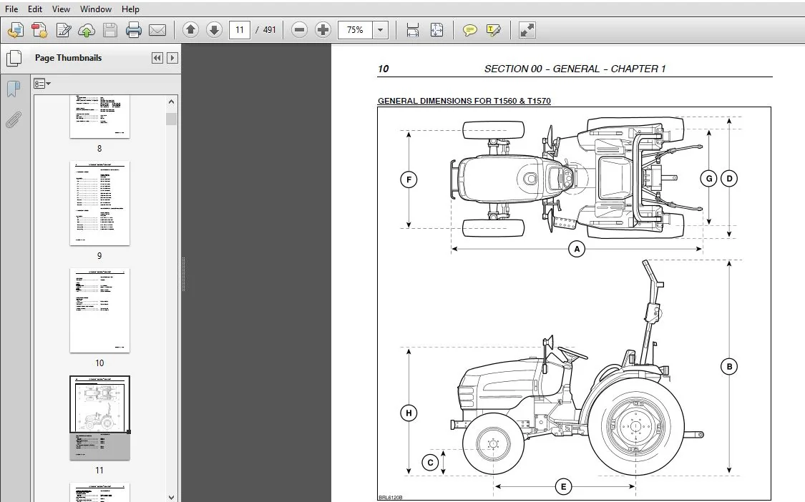Click the Highlight text tool icon
Image resolution: width=805 pixels, height=502 pixels.
pyautogui.click(x=493, y=30)
